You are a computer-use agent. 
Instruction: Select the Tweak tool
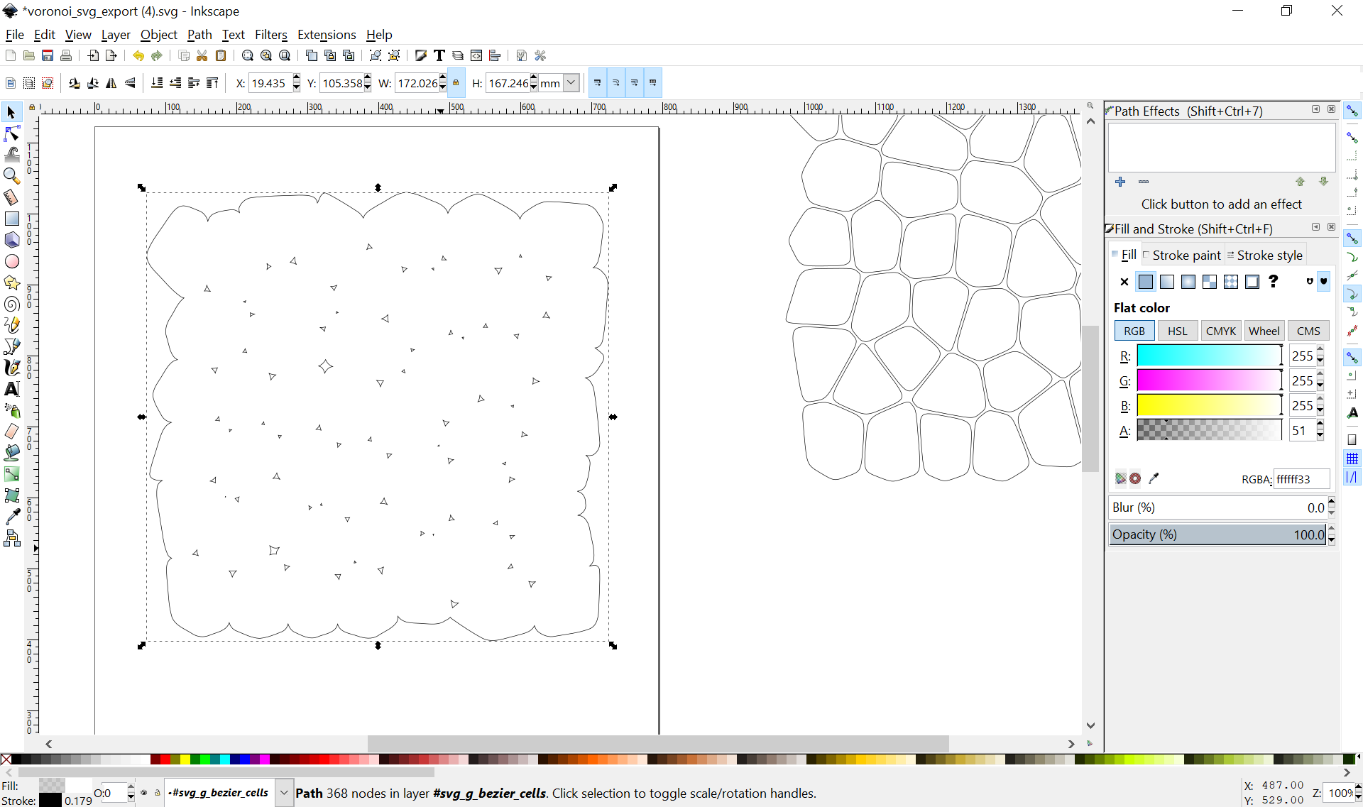point(11,154)
